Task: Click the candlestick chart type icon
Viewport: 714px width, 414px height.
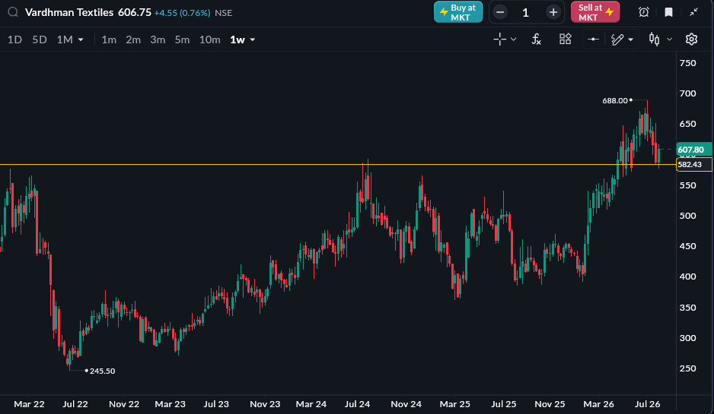Action: point(655,40)
